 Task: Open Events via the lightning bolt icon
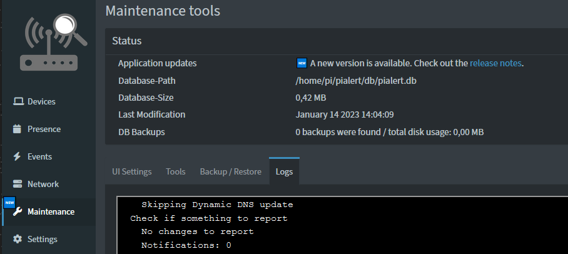point(18,156)
